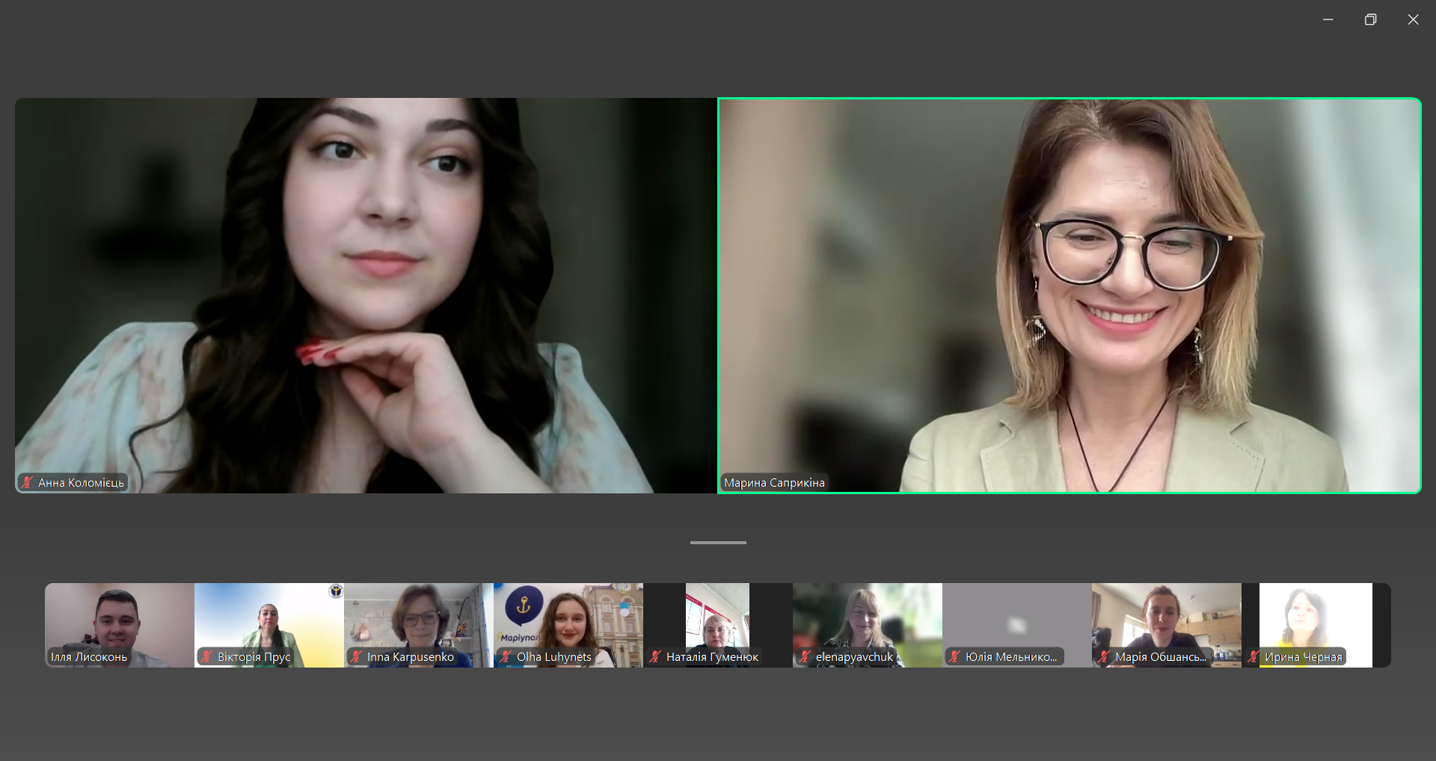Image resolution: width=1436 pixels, height=761 pixels.
Task: Minimize the meeting window
Action: (x=1328, y=19)
